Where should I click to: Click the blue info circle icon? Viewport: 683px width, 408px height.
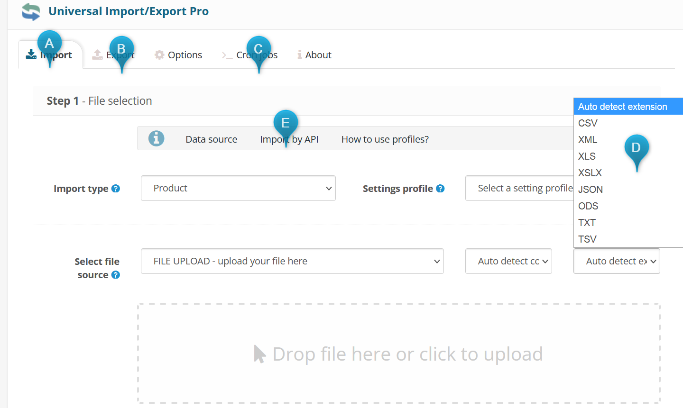pyautogui.click(x=156, y=138)
